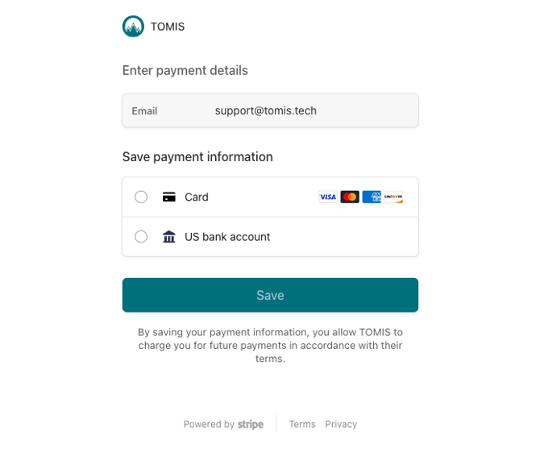Click the credit card icon beside Card

click(x=169, y=197)
